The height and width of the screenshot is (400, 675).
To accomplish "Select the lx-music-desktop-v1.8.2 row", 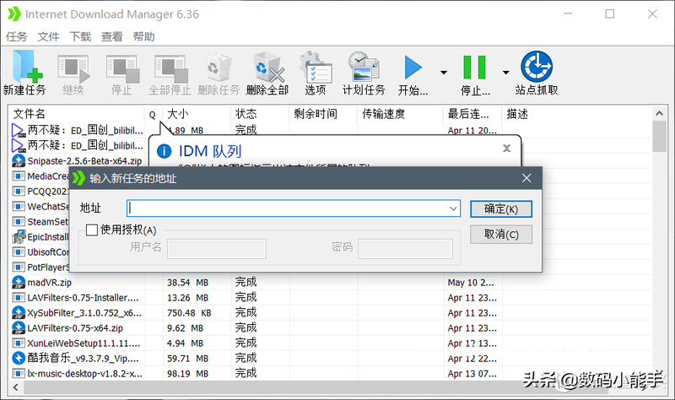I will click(x=331, y=373).
